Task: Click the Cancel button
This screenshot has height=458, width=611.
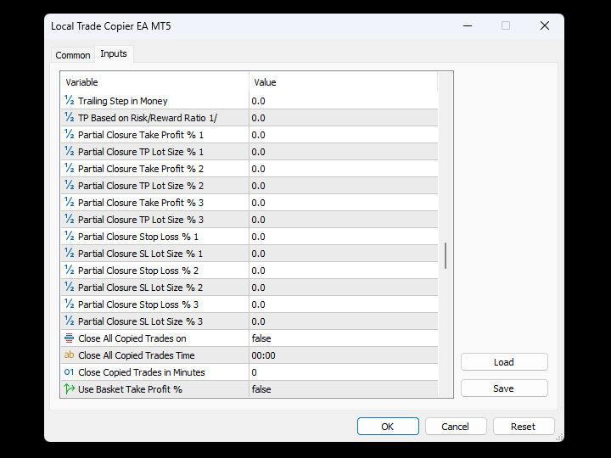Action: tap(456, 427)
